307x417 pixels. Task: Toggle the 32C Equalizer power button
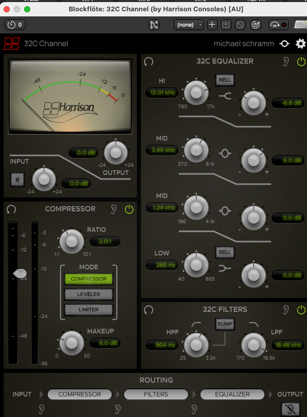click(x=301, y=62)
